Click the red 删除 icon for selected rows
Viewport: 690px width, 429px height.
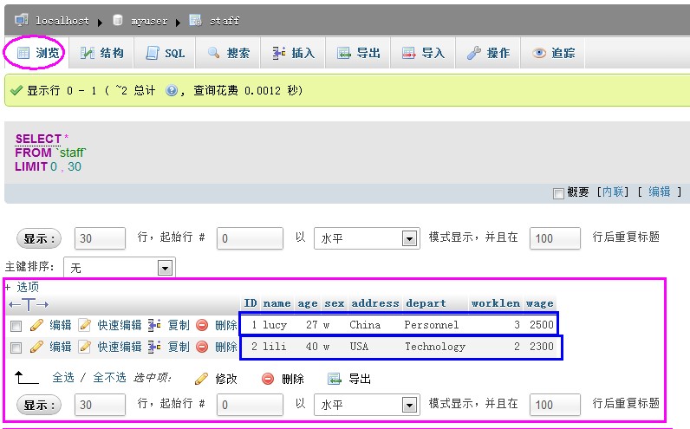pyautogui.click(x=268, y=379)
